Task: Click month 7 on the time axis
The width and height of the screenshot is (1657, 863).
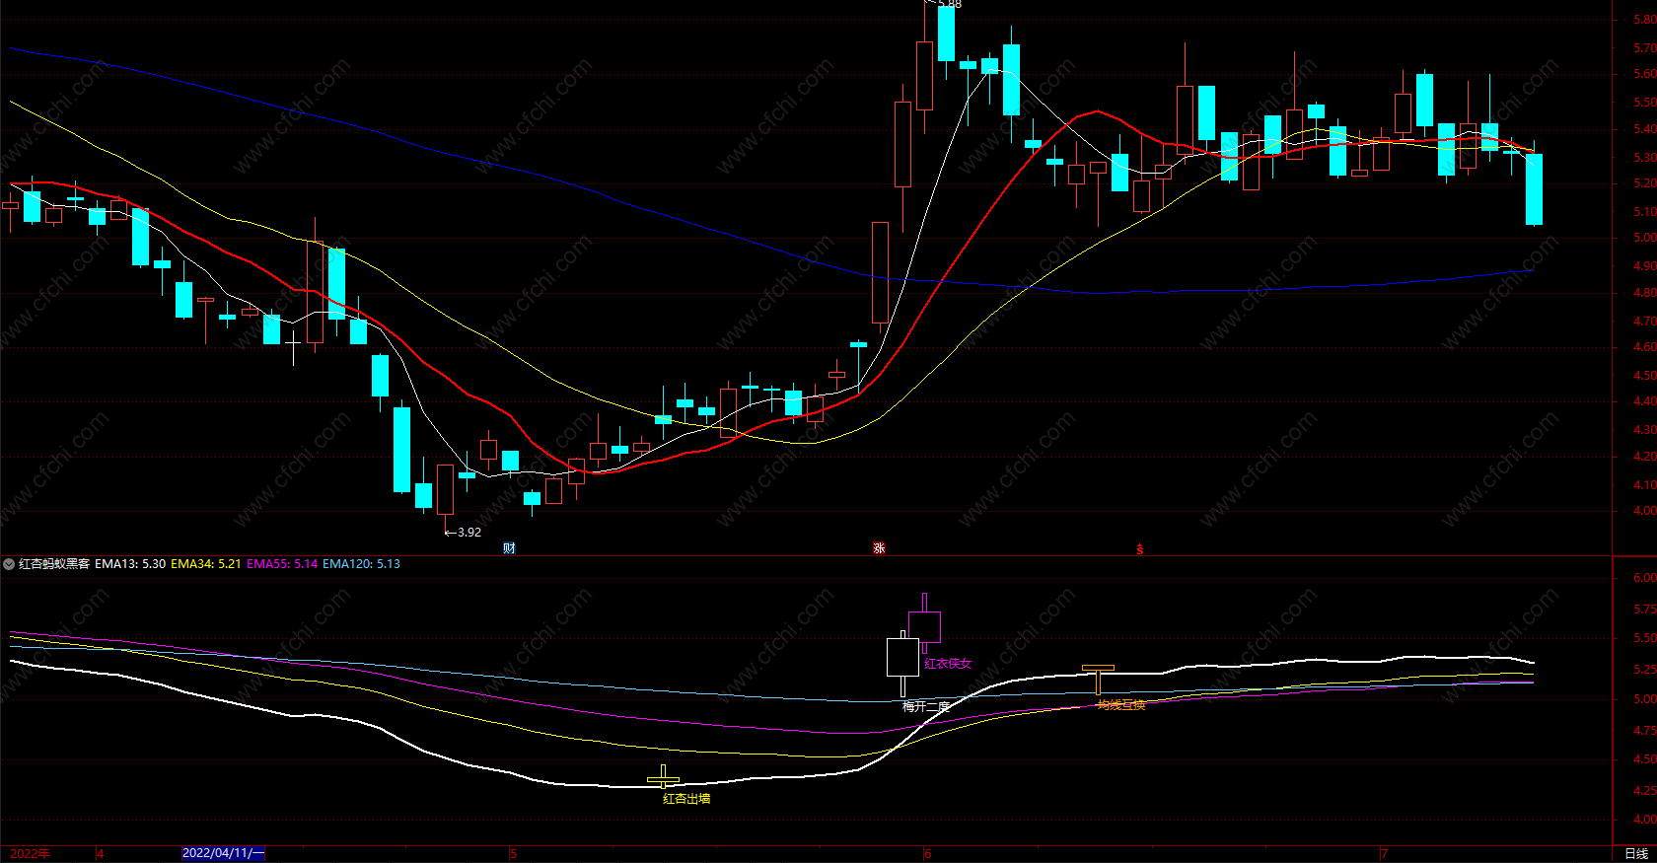Action: [1385, 854]
